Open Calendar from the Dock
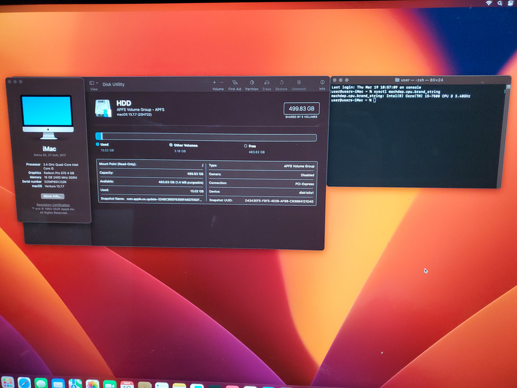The height and width of the screenshot is (388, 517). 127,385
